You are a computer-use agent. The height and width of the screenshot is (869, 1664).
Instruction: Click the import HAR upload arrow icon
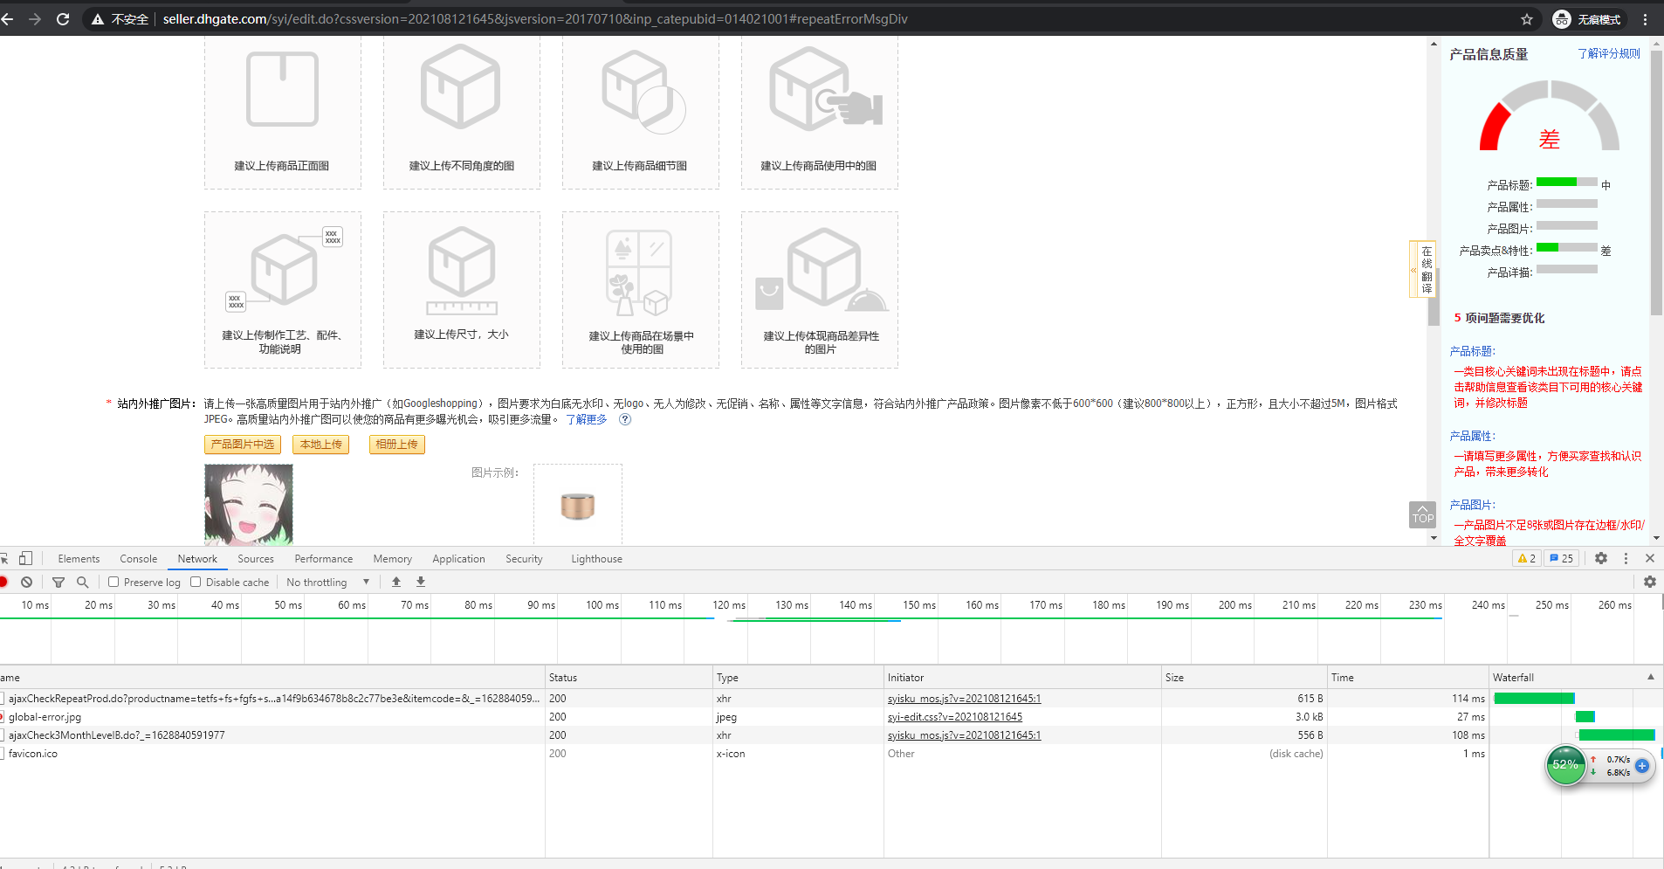(396, 582)
